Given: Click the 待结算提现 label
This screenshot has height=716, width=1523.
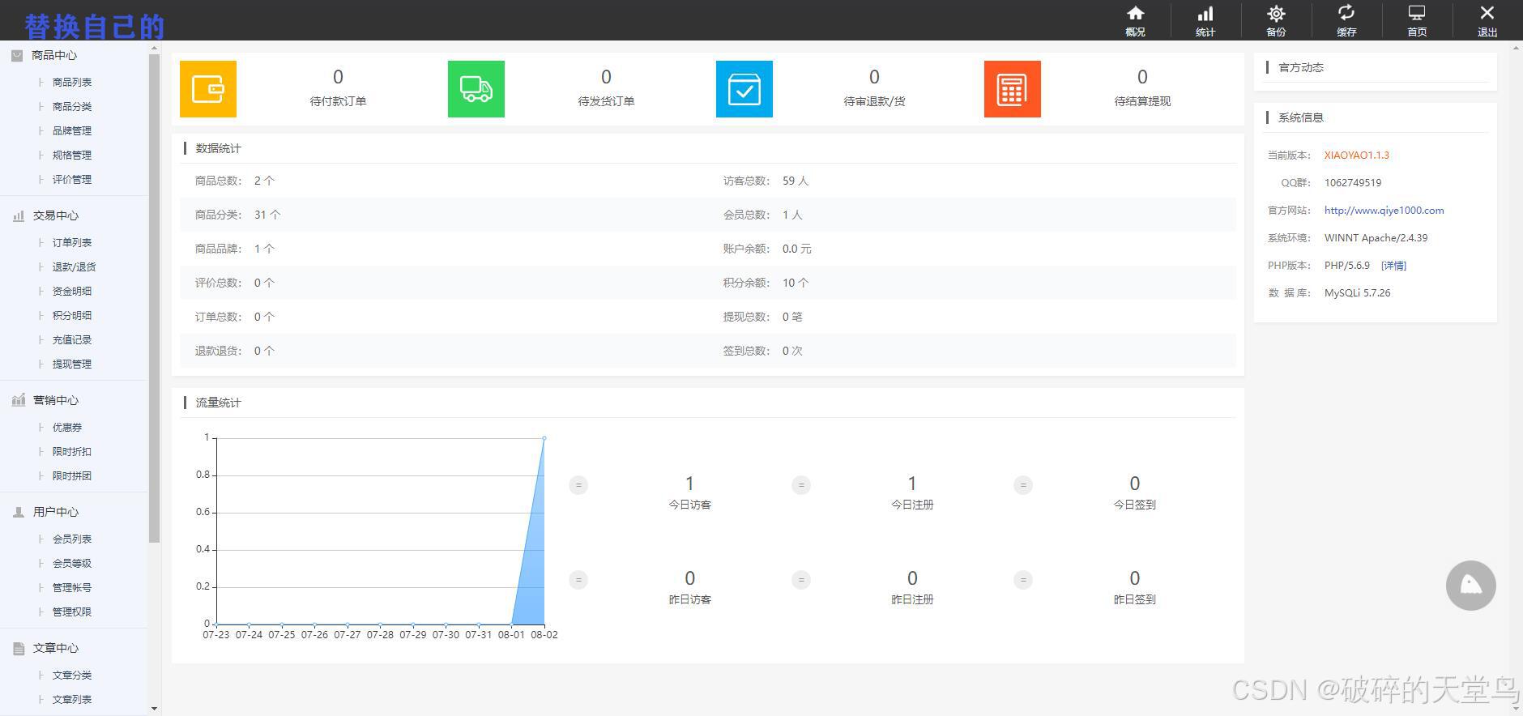Looking at the screenshot, I should coord(1142,101).
